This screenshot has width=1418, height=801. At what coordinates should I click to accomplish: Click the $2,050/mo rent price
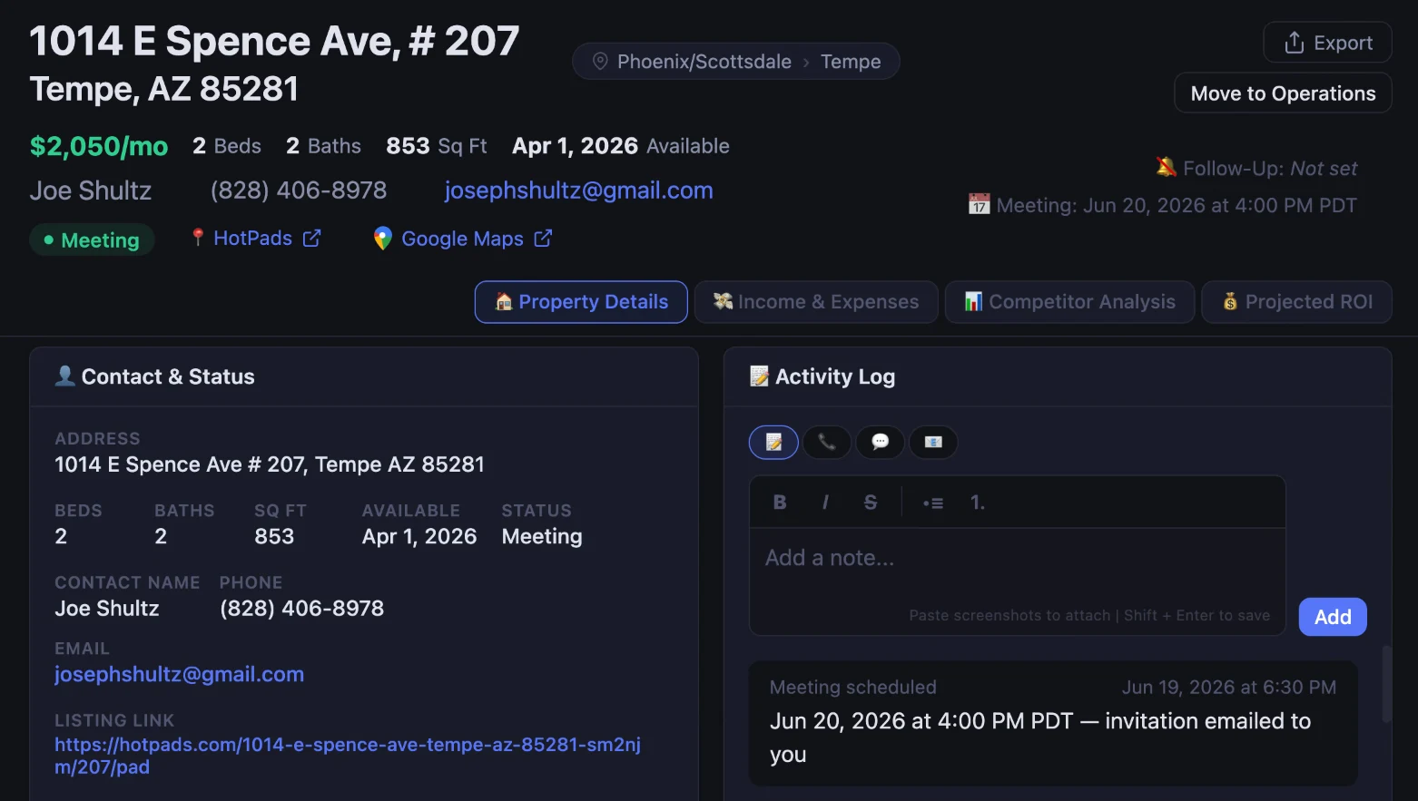99,146
